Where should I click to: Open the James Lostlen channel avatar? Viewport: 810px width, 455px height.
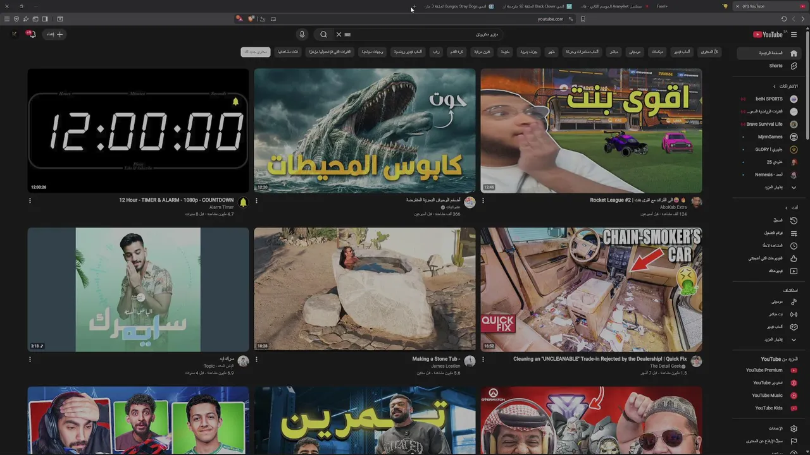coord(470,361)
